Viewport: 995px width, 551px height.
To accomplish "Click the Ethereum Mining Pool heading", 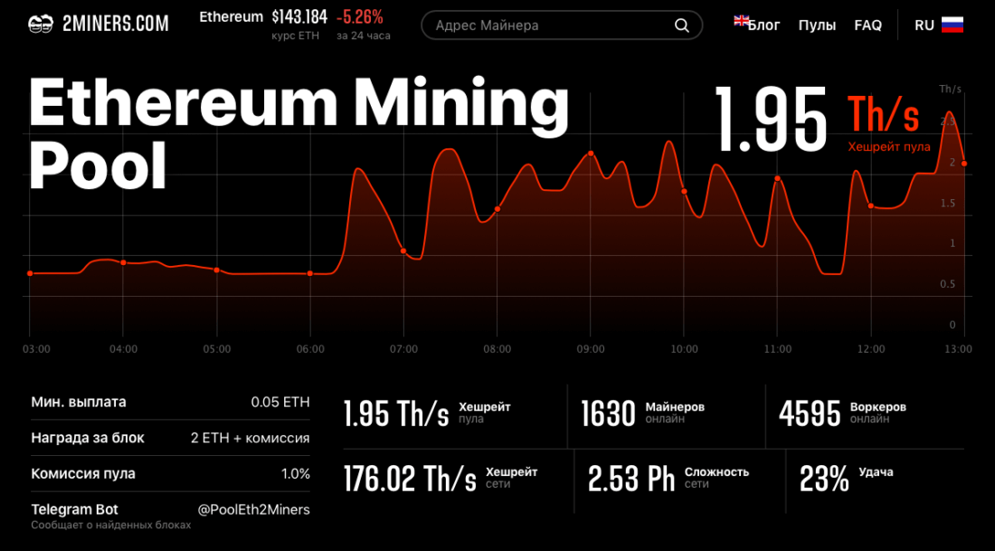I will coord(298,135).
